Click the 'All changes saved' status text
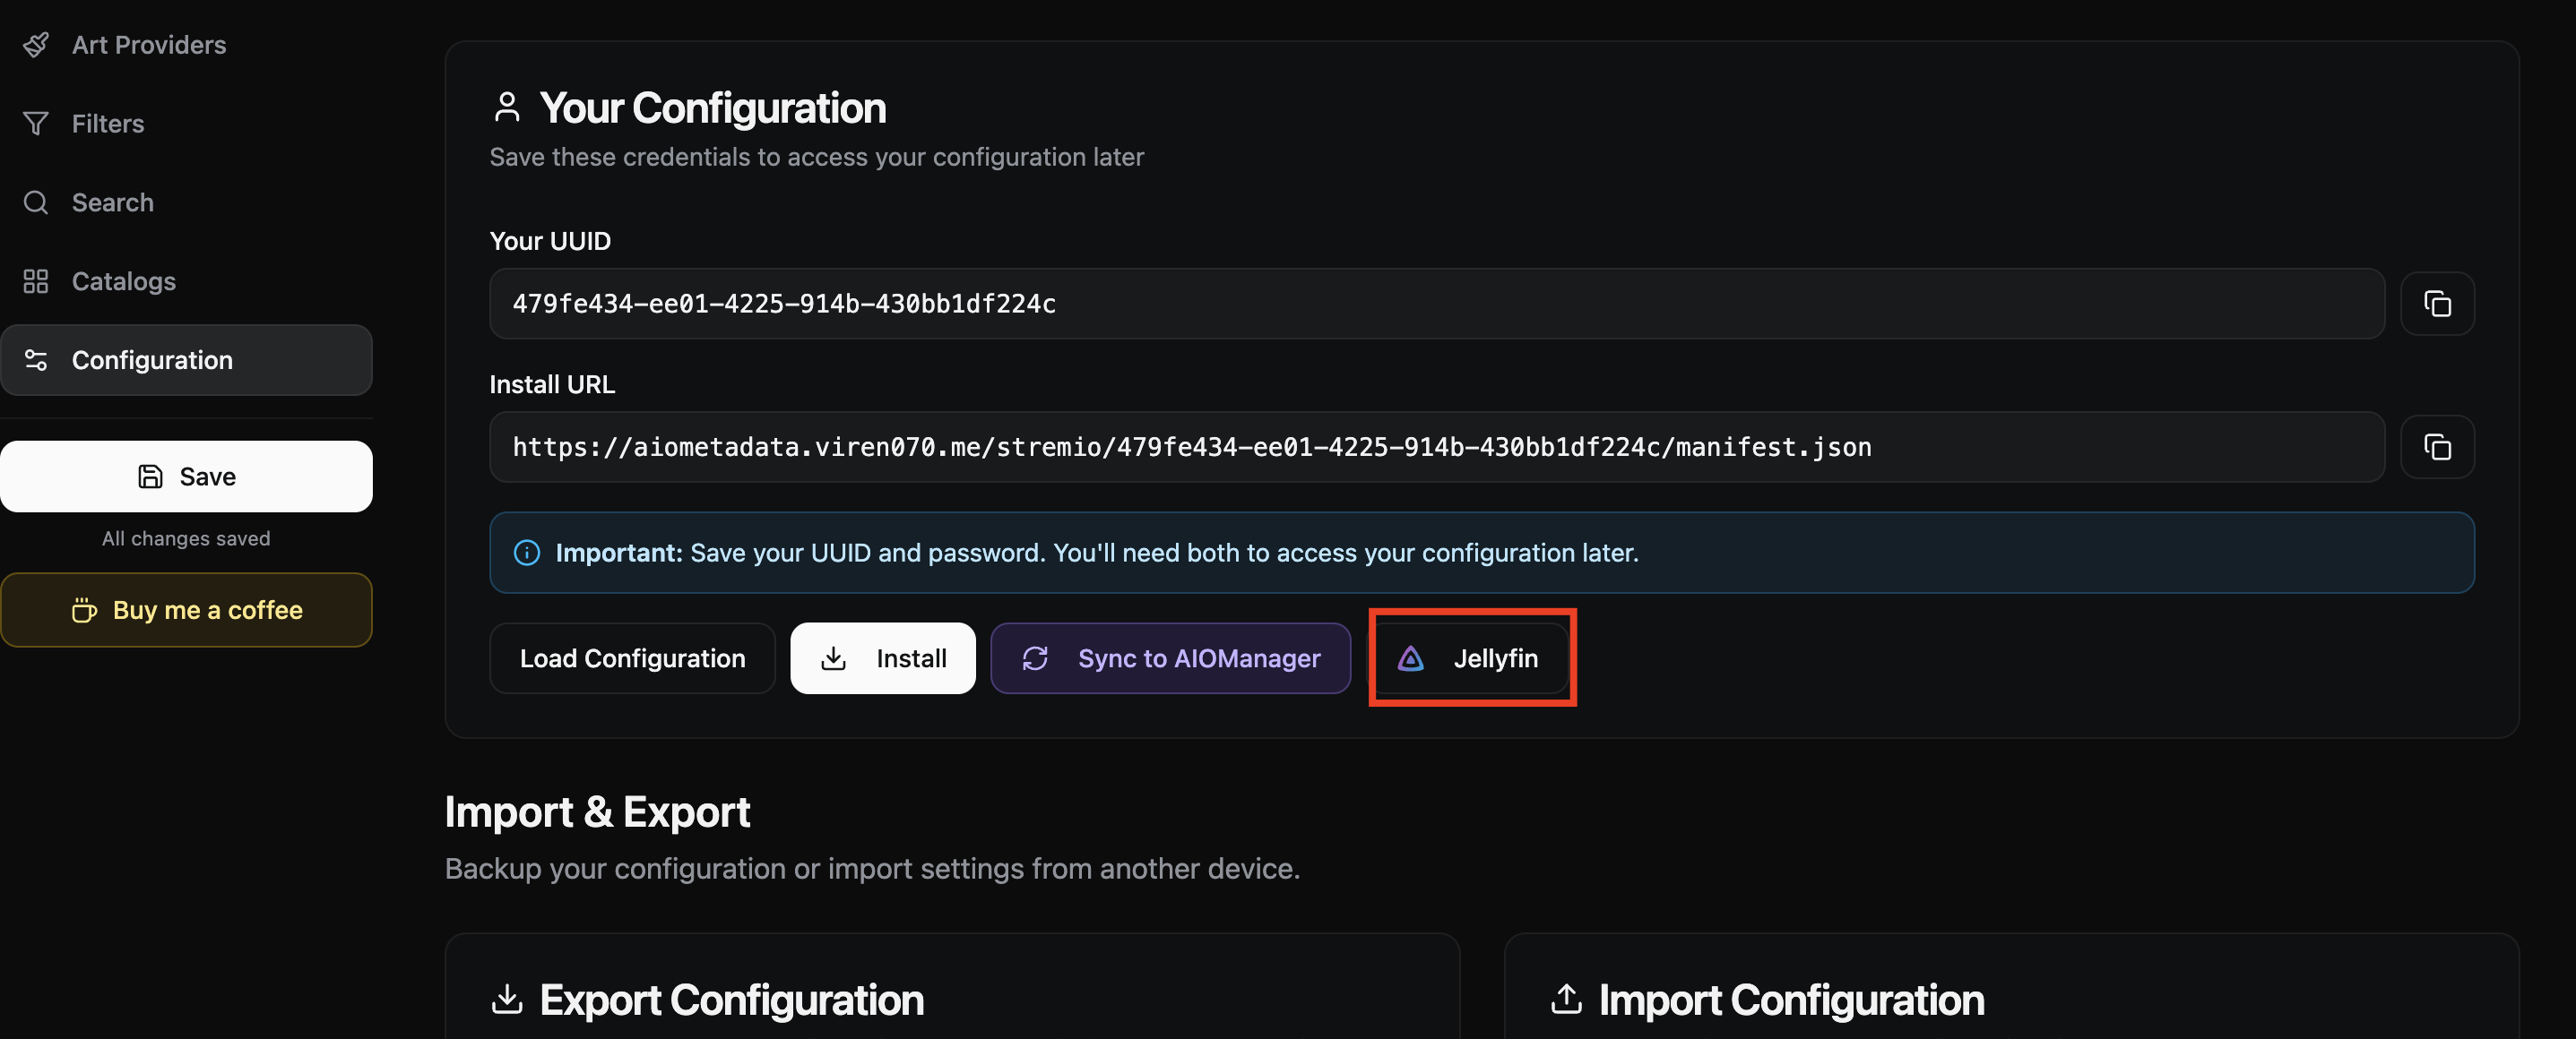 tap(186, 538)
